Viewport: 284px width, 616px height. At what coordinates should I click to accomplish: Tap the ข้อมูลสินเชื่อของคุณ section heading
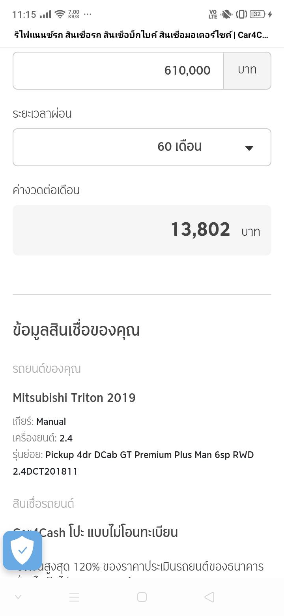tap(77, 330)
